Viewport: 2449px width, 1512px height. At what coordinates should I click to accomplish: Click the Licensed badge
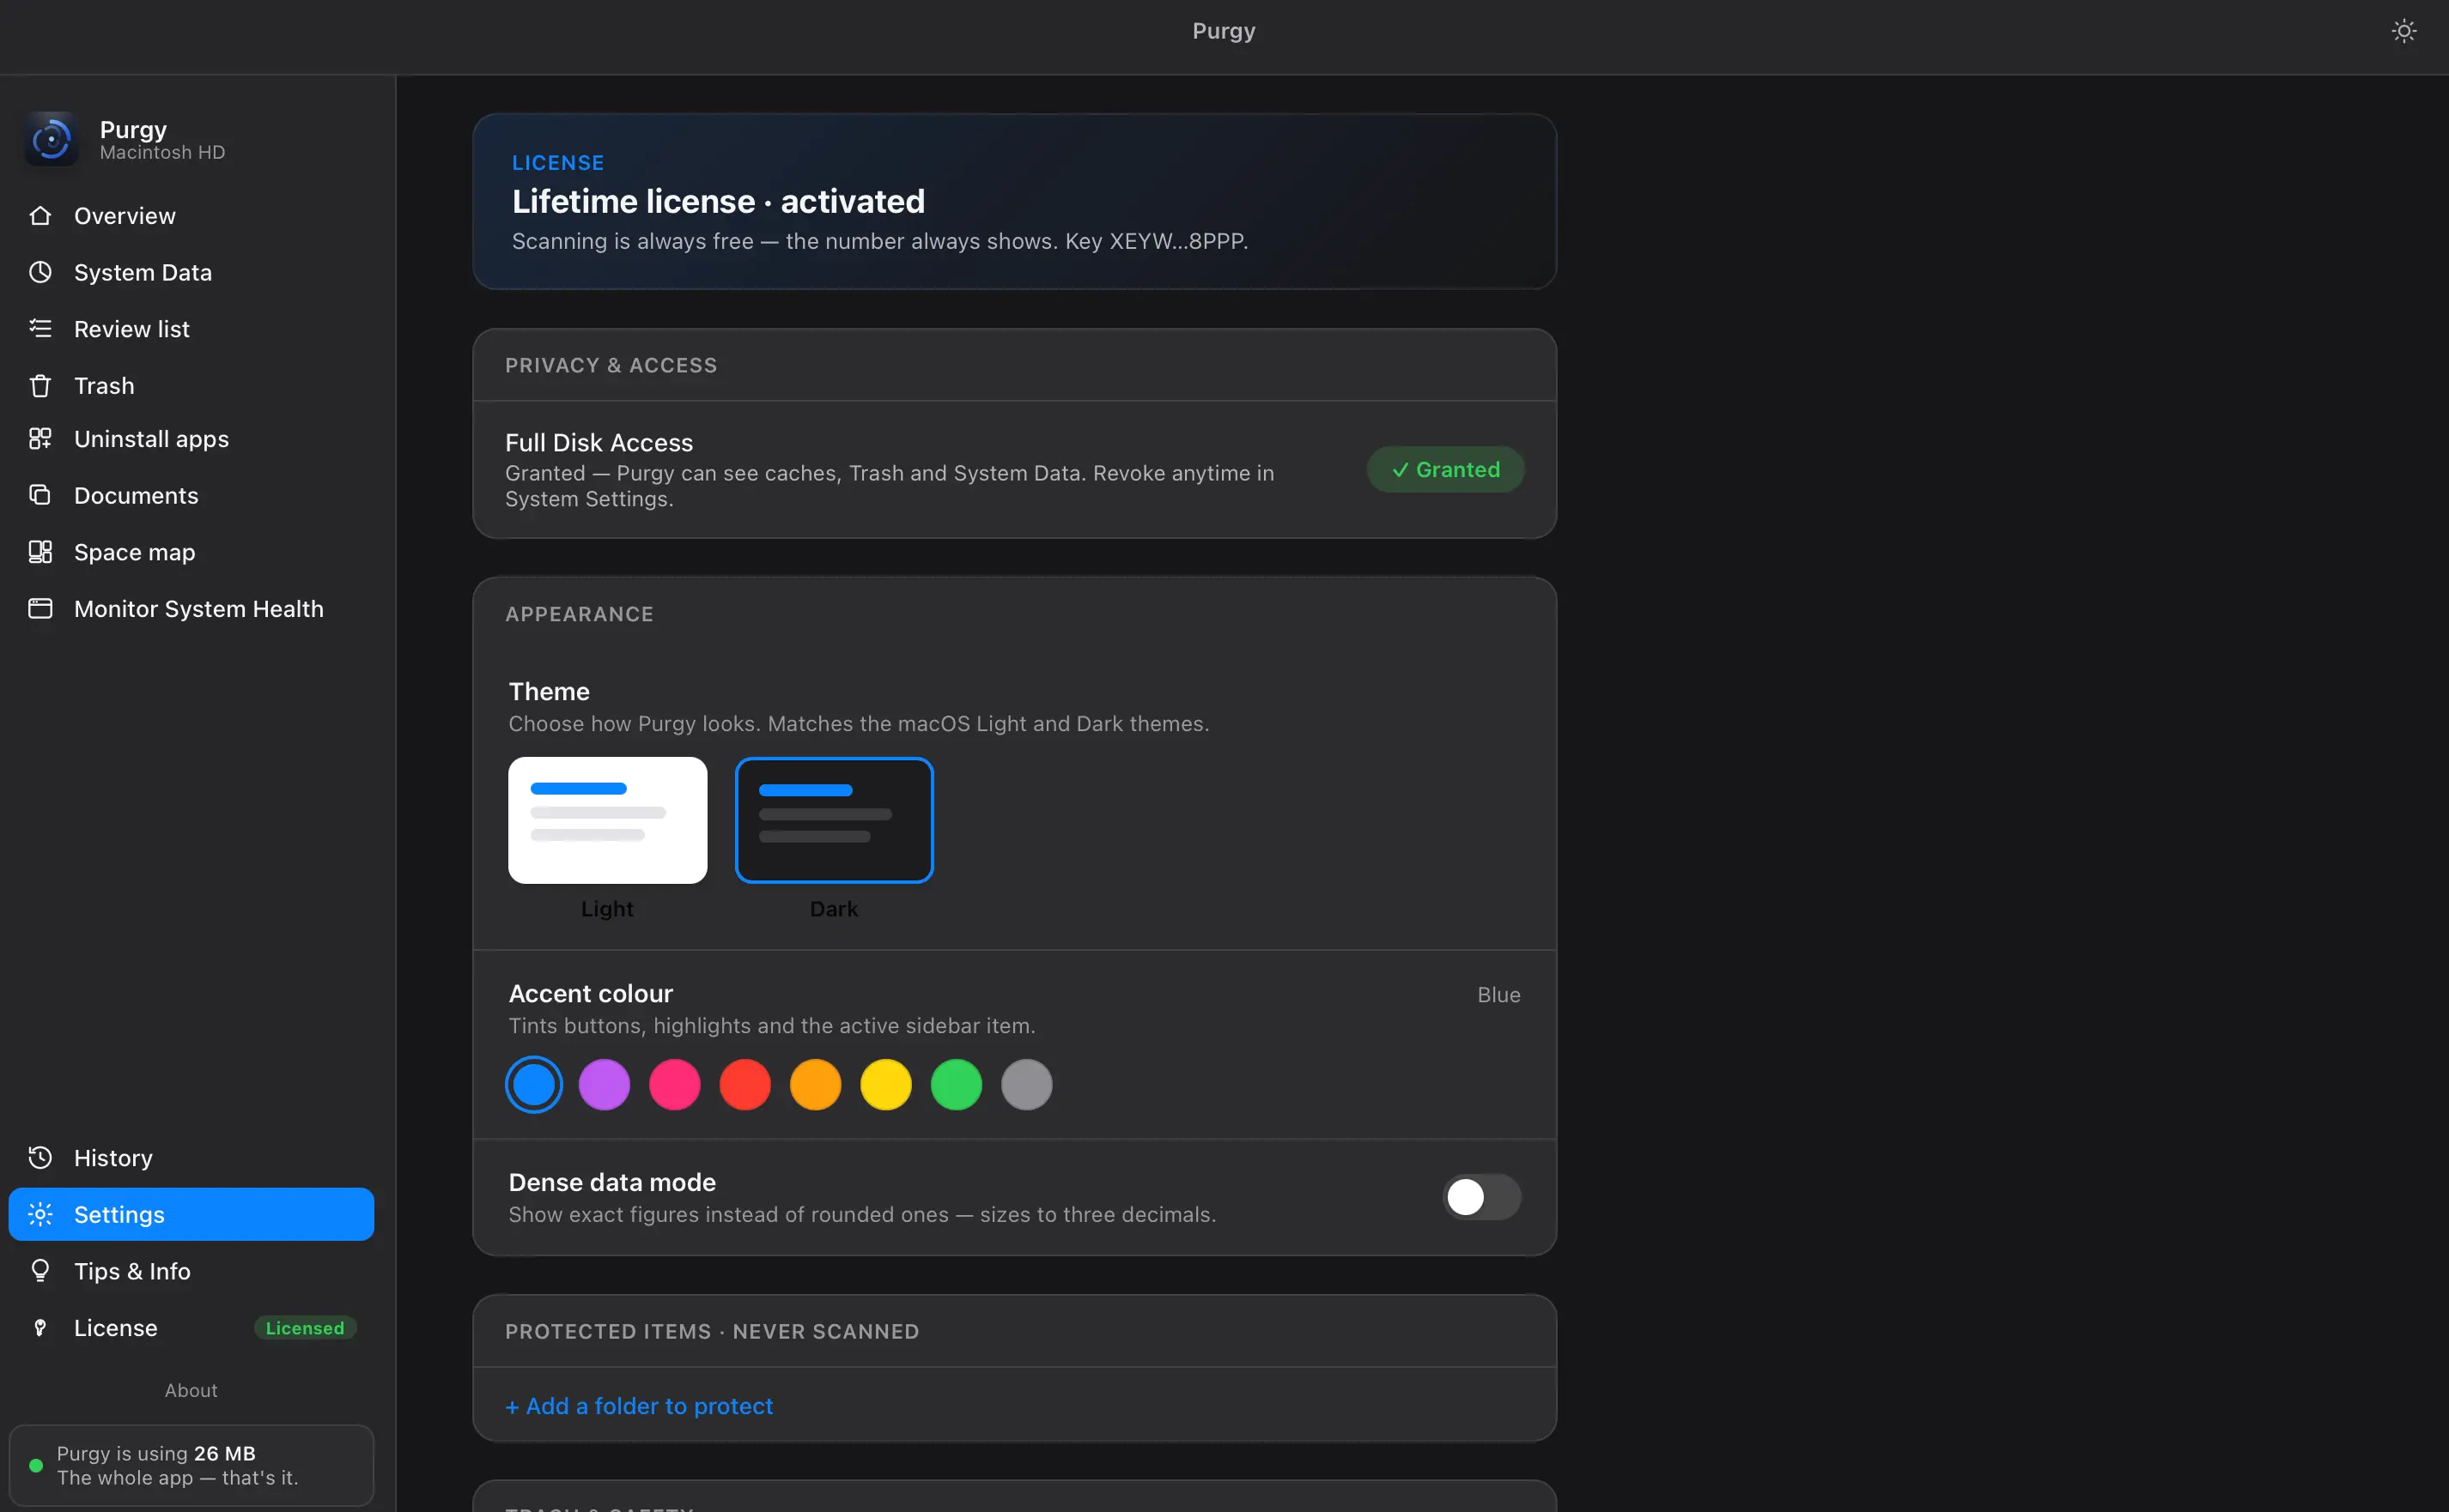(x=305, y=1328)
